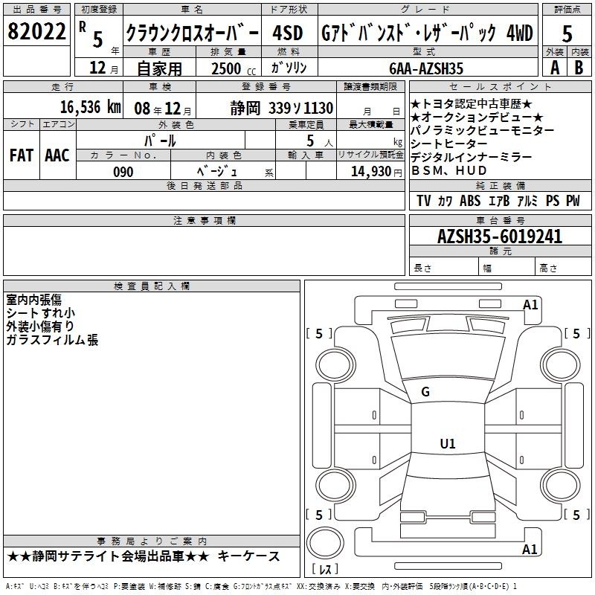Click the spare tire circle above レス
Screen dimensions: 595x595
(x=325, y=543)
